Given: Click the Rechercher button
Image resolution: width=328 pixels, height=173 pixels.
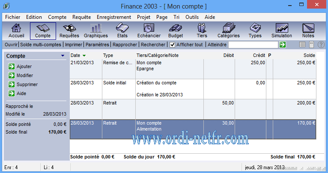Looking at the screenshot, I should point(153,45).
